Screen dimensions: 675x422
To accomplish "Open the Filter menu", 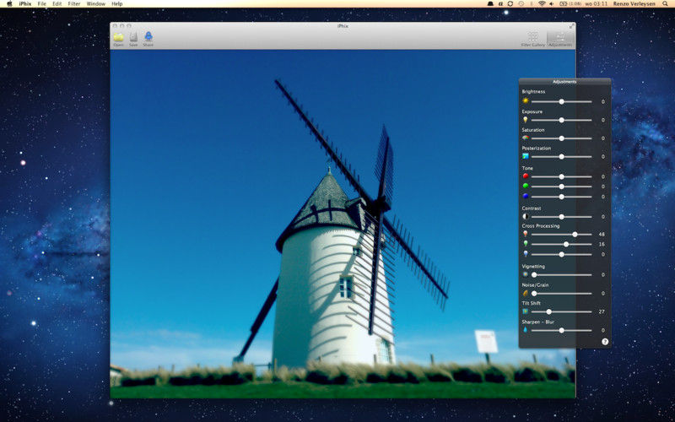I will 74,4.
